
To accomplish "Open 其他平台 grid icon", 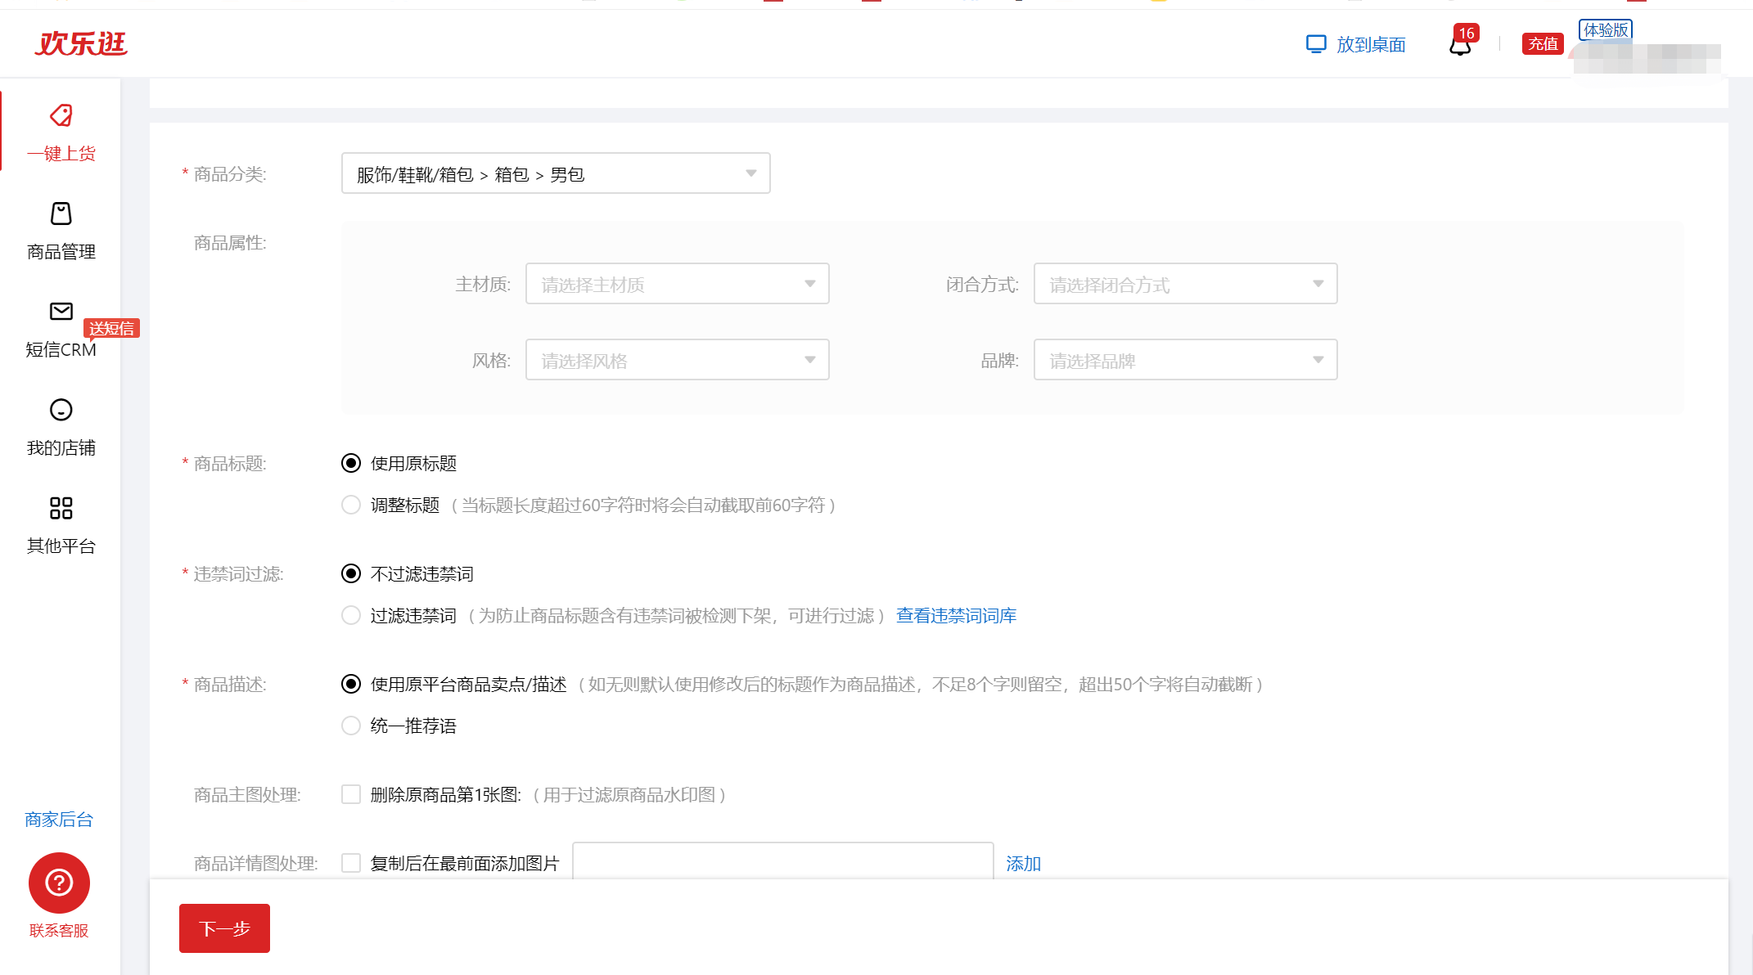I will click(x=61, y=508).
